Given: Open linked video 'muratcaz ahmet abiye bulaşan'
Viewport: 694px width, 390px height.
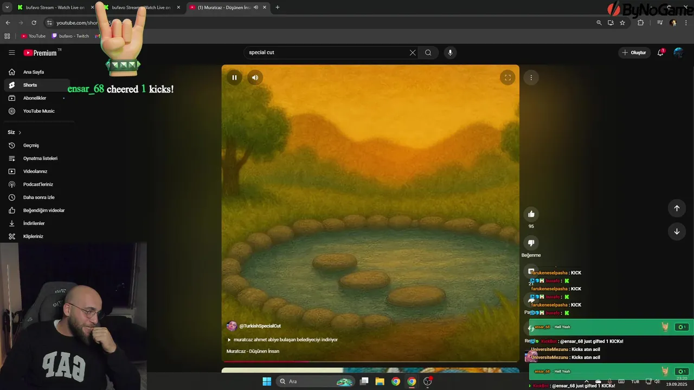Looking at the screenshot, I should coord(282,340).
